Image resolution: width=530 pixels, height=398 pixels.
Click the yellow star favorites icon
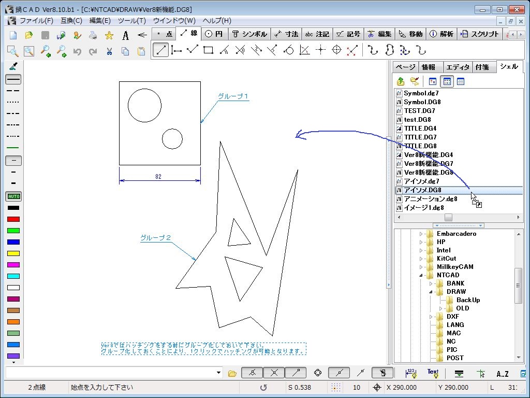pyautogui.click(x=109, y=35)
